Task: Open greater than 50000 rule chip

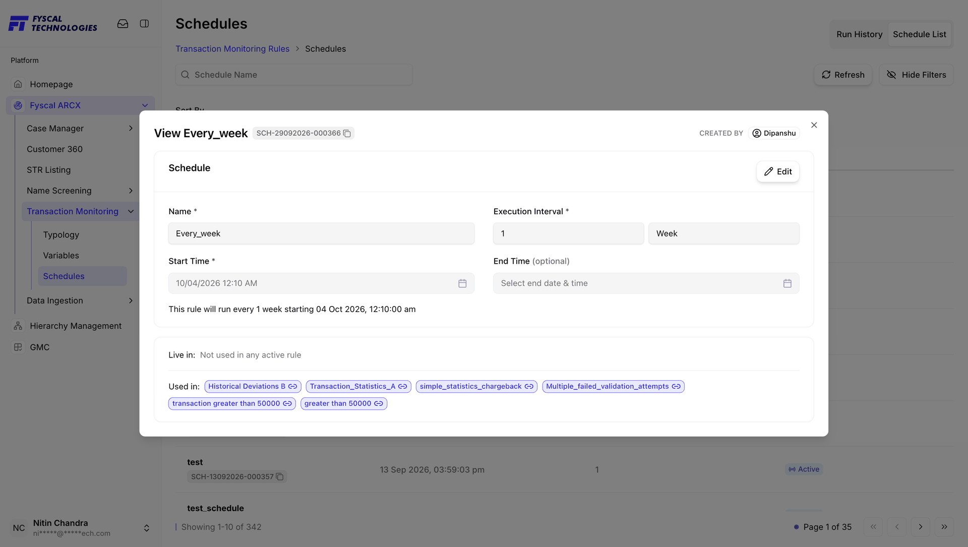Action: click(x=344, y=404)
